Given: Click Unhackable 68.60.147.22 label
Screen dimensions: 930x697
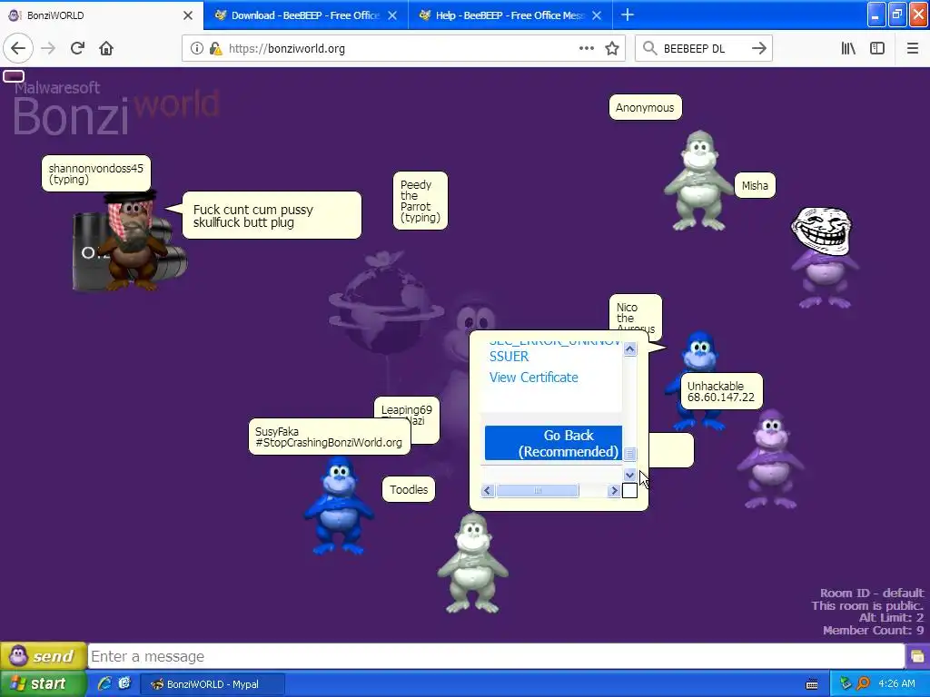Looking at the screenshot, I should pos(720,391).
